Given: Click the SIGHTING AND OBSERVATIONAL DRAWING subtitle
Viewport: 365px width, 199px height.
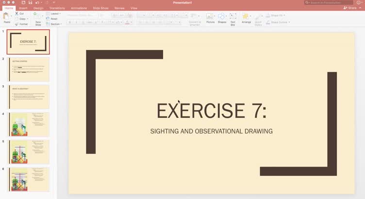Looking at the screenshot, I should point(211,131).
